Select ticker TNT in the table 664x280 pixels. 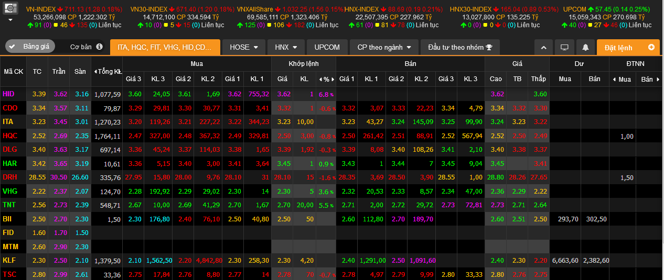point(9,205)
